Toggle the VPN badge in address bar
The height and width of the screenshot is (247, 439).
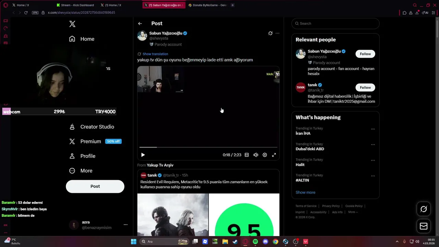pyautogui.click(x=35, y=13)
